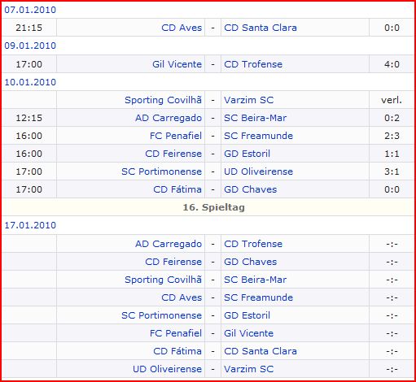Open AD Carregado against CD Trofense
This screenshot has width=416, height=382.
[169, 244]
